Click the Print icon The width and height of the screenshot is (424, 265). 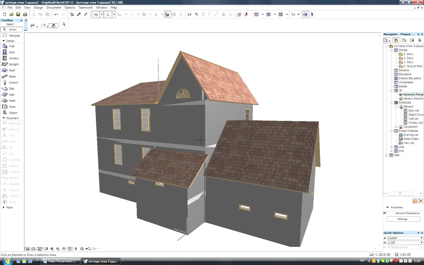coord(25,14)
